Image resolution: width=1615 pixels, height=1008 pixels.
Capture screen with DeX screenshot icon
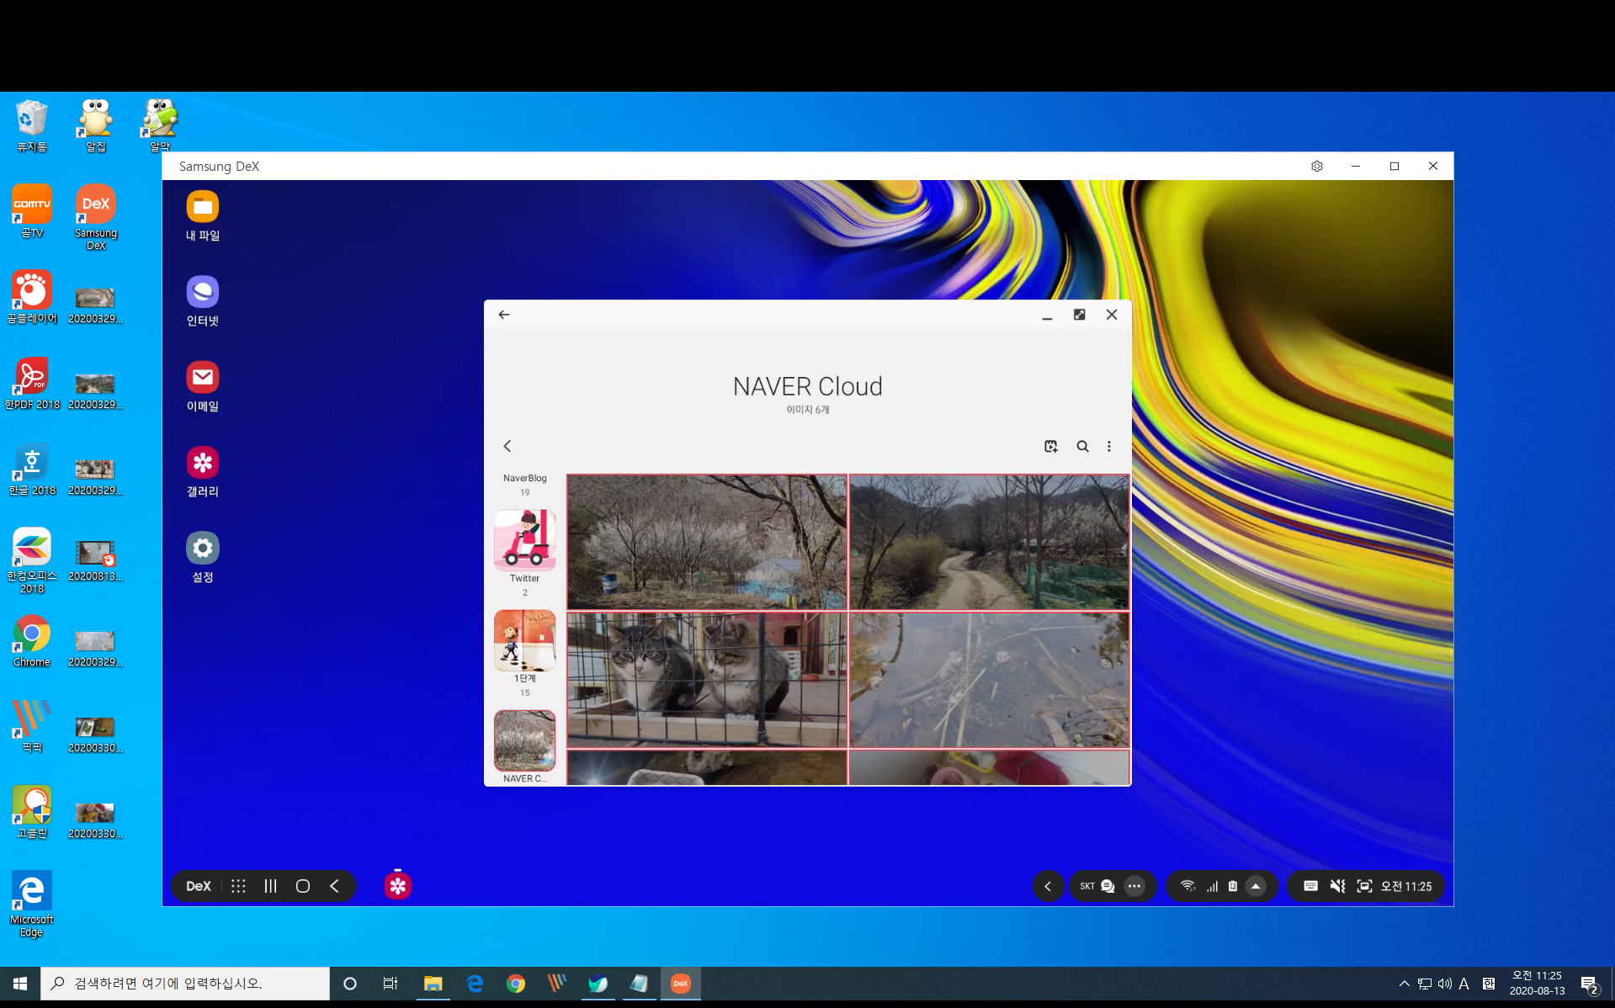point(1364,886)
